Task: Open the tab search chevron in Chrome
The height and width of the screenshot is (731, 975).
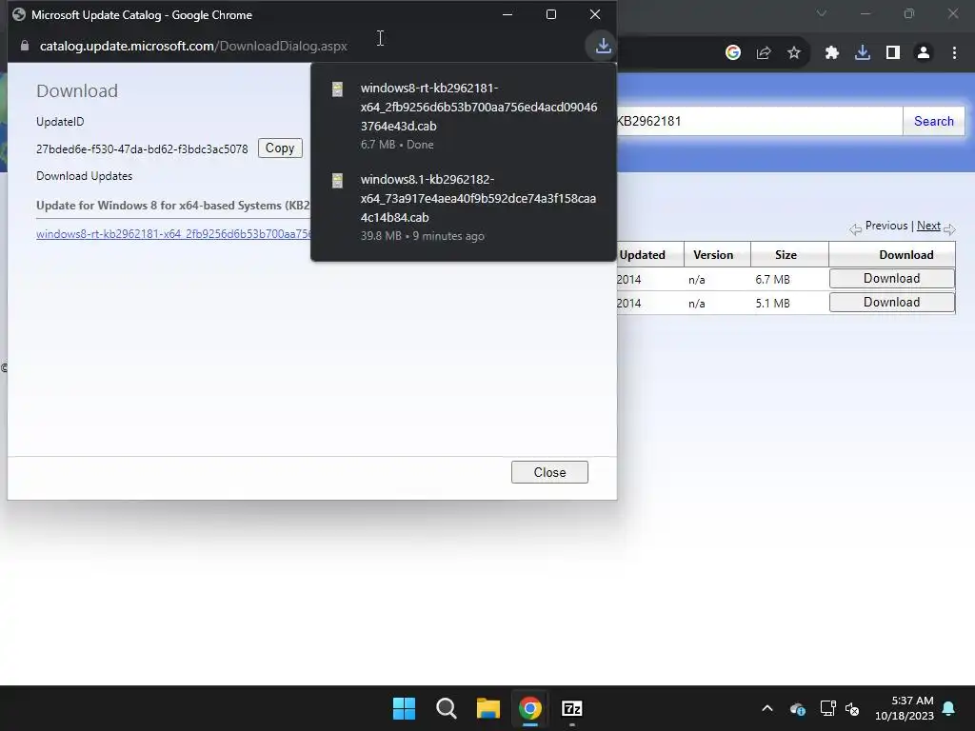Action: [822, 13]
